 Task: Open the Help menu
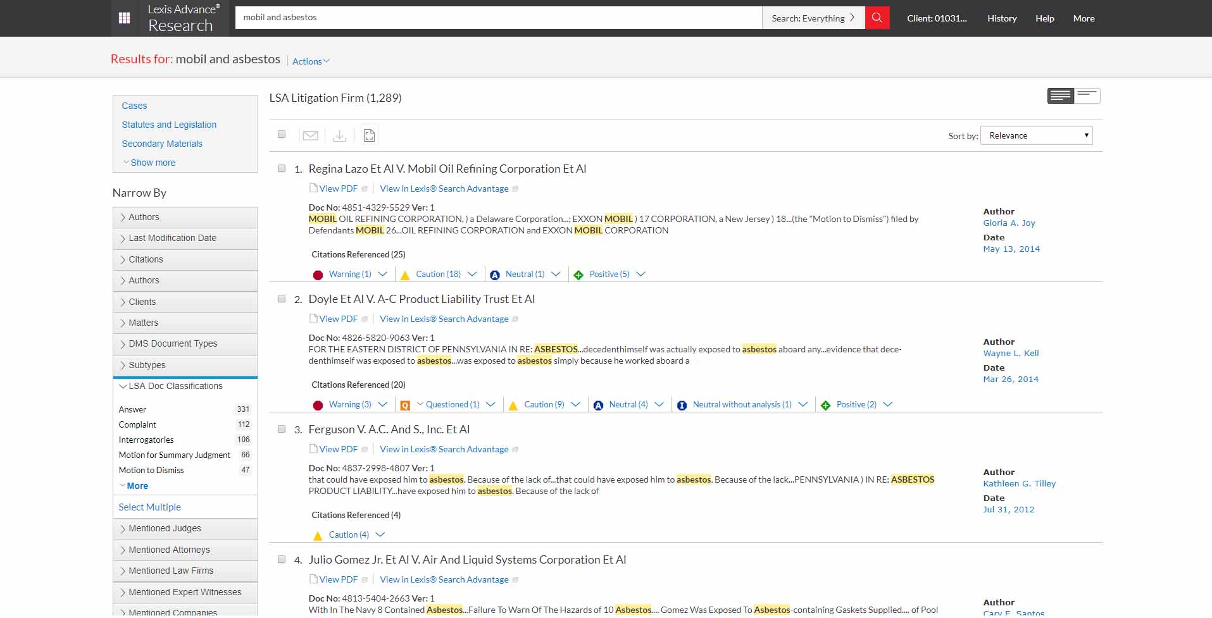coord(1045,18)
